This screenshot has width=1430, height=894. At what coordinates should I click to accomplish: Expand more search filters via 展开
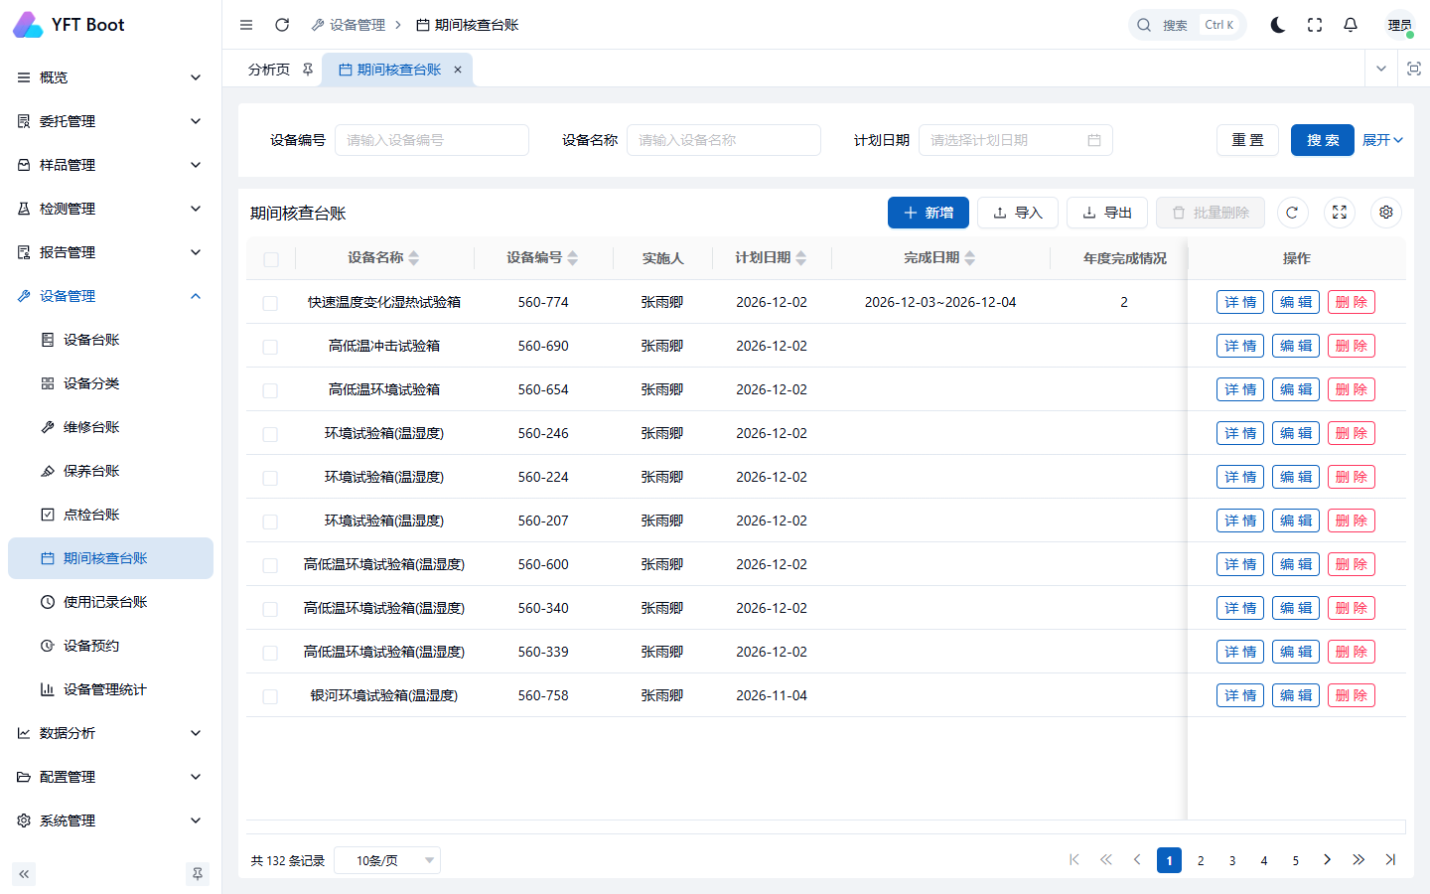pyautogui.click(x=1382, y=140)
